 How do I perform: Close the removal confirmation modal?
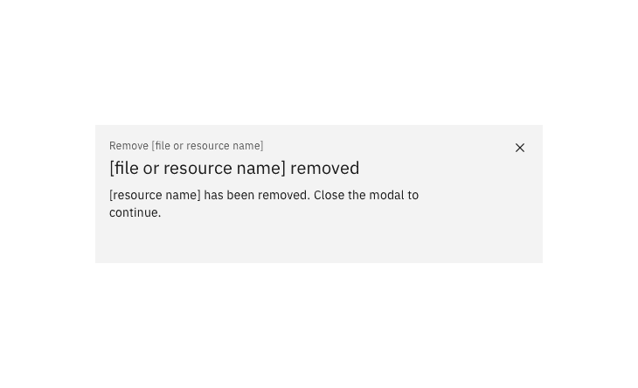520,148
